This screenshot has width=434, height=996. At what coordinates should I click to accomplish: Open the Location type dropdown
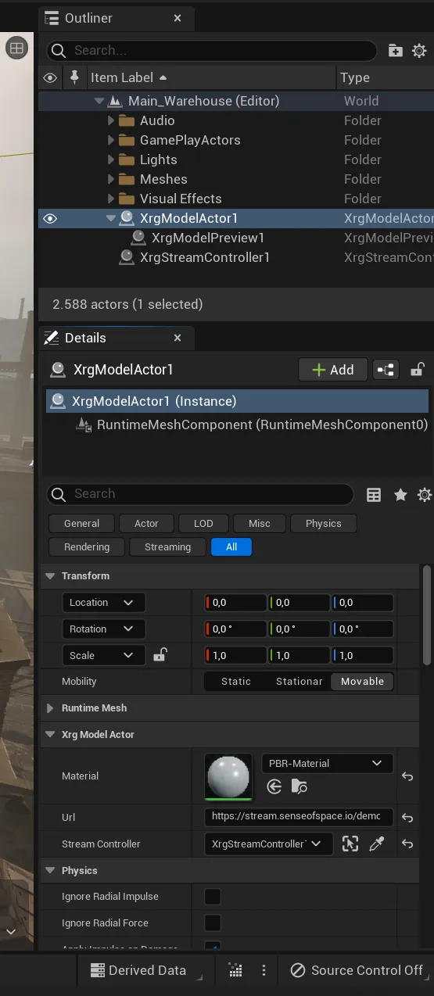coord(103,603)
